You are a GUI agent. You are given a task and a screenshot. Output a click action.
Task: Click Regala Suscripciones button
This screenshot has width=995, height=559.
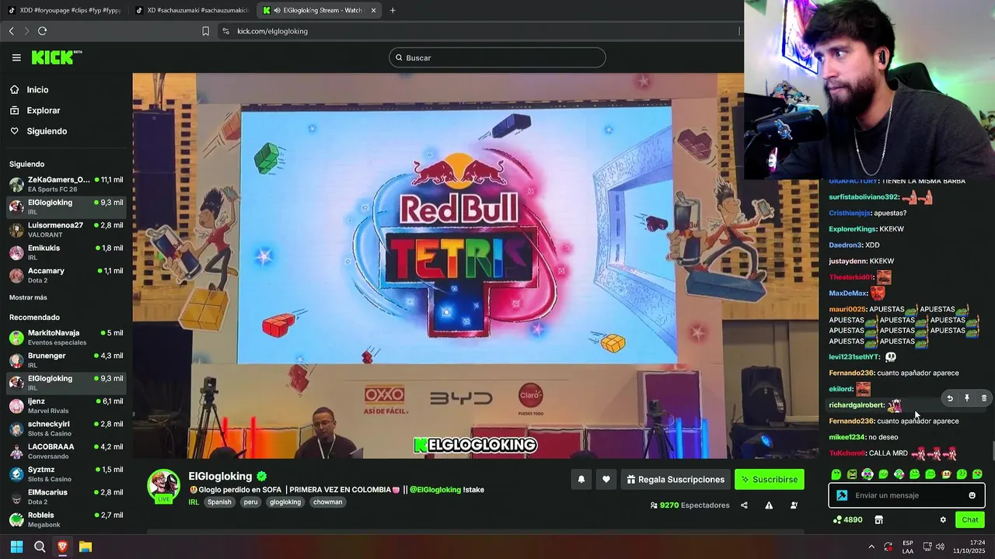676,480
